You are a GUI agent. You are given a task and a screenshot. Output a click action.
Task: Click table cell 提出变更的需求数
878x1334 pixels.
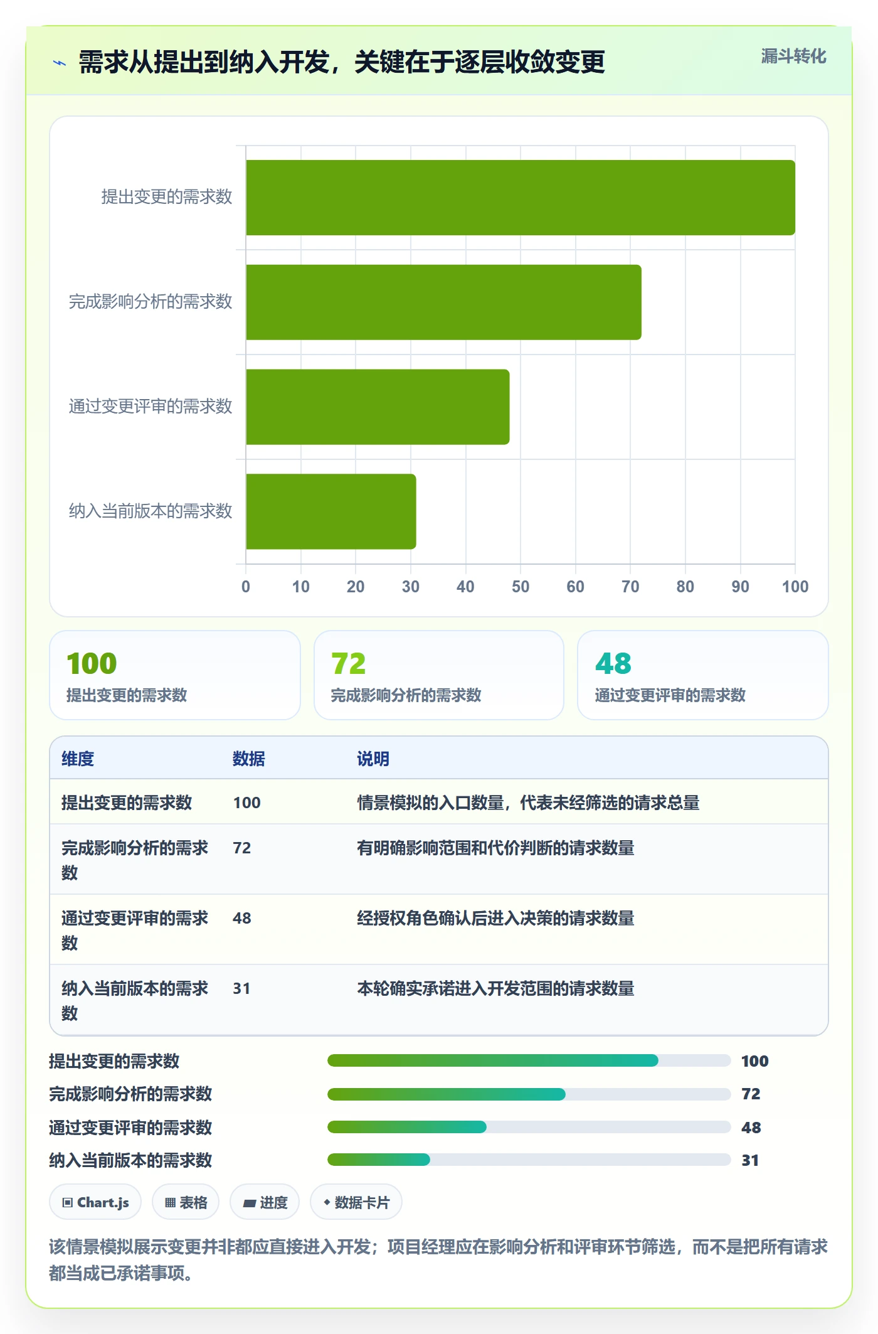(x=127, y=803)
